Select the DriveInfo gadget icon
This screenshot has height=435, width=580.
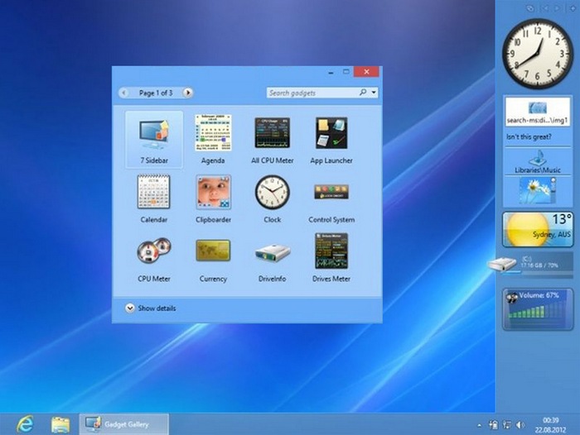point(273,253)
